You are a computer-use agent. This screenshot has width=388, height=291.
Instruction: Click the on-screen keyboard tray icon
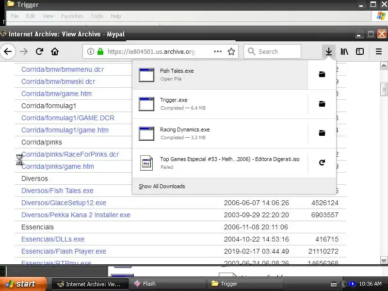pyautogui.click(x=334, y=284)
